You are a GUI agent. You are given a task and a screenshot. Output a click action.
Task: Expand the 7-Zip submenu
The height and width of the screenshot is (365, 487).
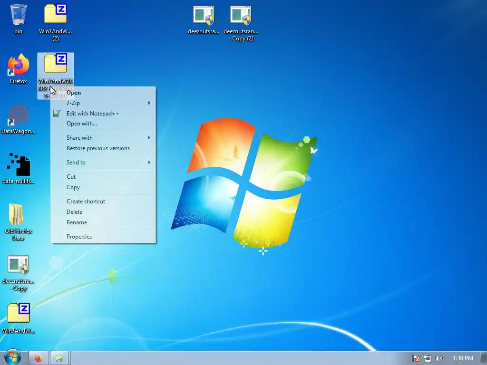(x=103, y=103)
